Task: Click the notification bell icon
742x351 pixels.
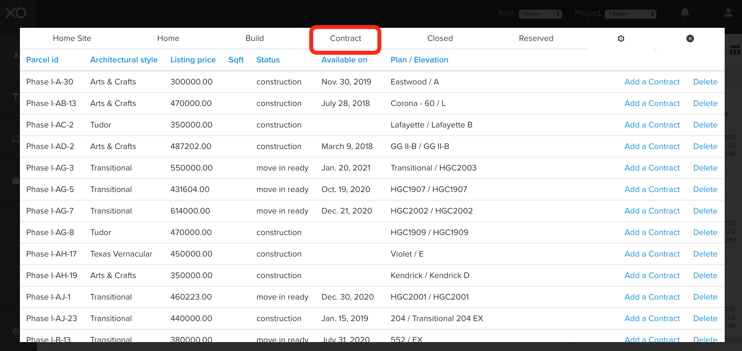Action: pos(684,13)
